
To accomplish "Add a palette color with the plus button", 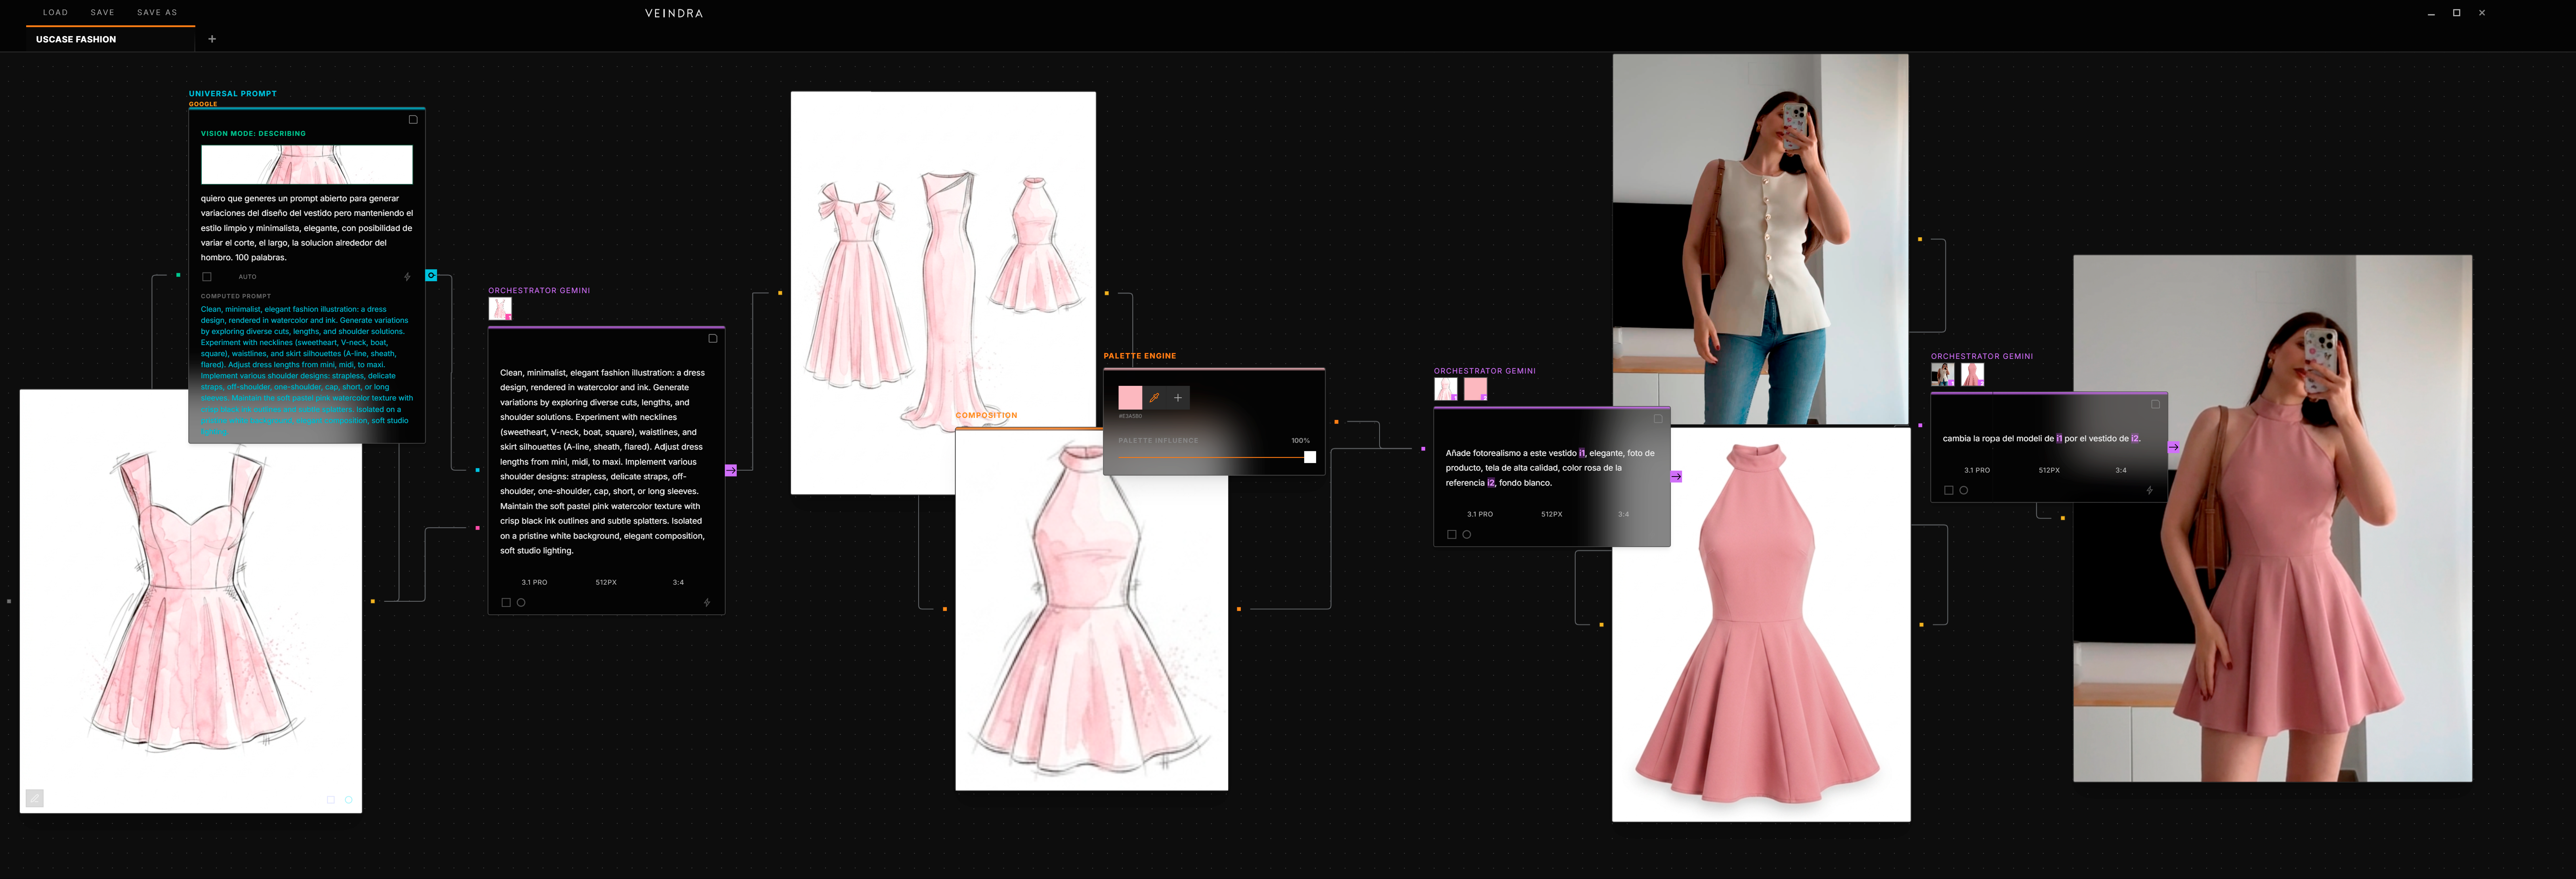I will pyautogui.click(x=1178, y=398).
